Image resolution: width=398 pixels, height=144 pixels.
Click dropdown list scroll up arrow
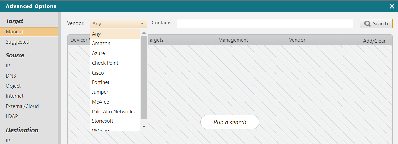[144, 33]
